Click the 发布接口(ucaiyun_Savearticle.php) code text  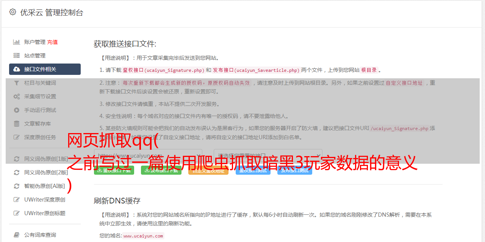pos(256,70)
